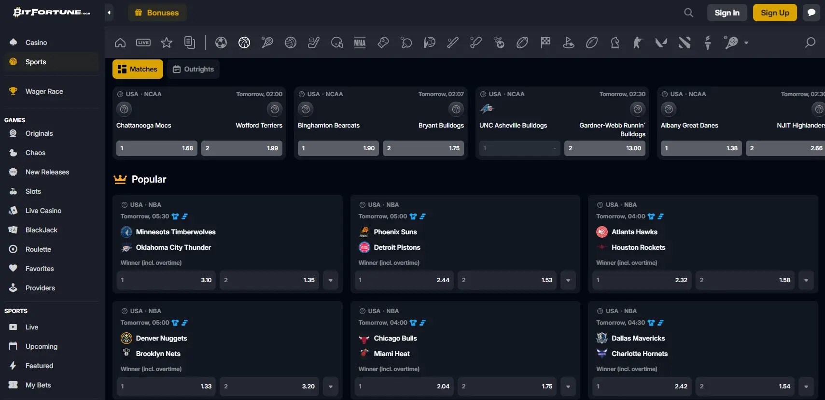
Task: Expand more markets for Suns vs Pistons
Action: coord(568,280)
